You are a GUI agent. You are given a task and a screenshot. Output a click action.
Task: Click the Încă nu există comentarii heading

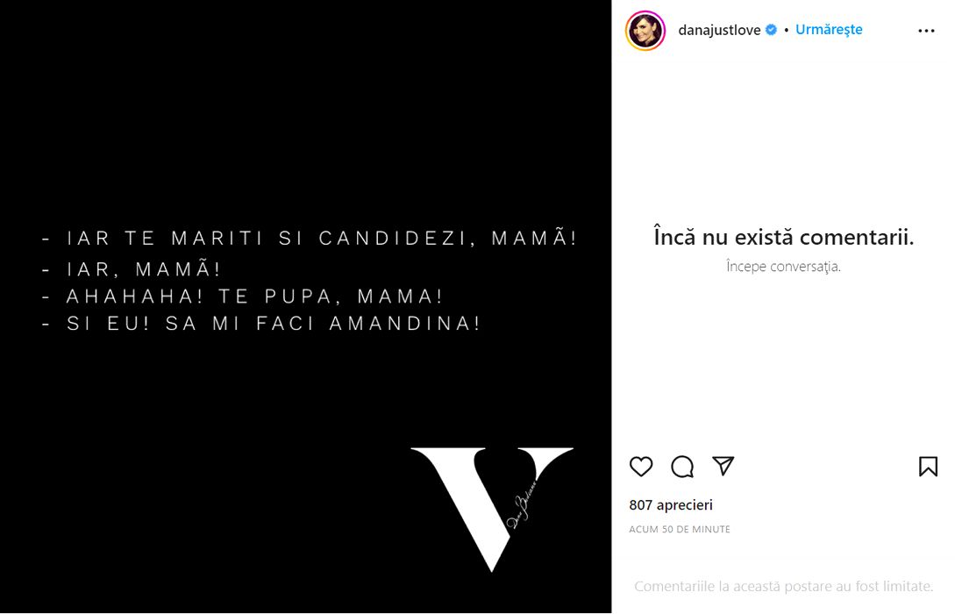(783, 237)
